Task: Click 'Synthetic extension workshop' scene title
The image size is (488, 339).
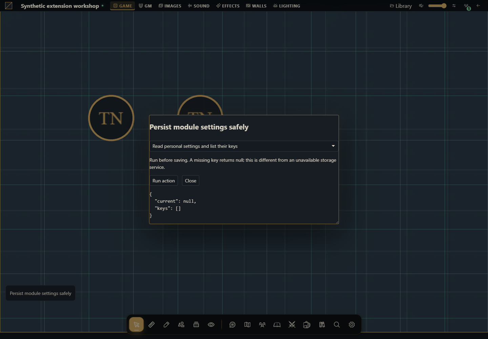Action: 60,6
